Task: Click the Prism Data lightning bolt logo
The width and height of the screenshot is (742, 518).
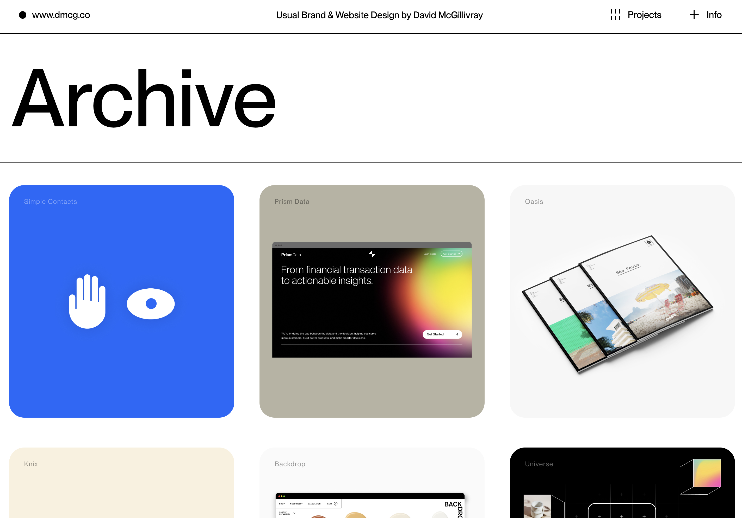Action: pos(372,254)
